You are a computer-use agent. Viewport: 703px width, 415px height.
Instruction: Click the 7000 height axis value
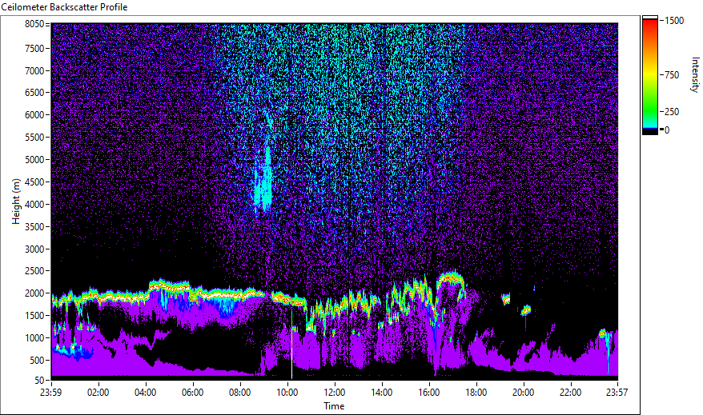pos(34,70)
